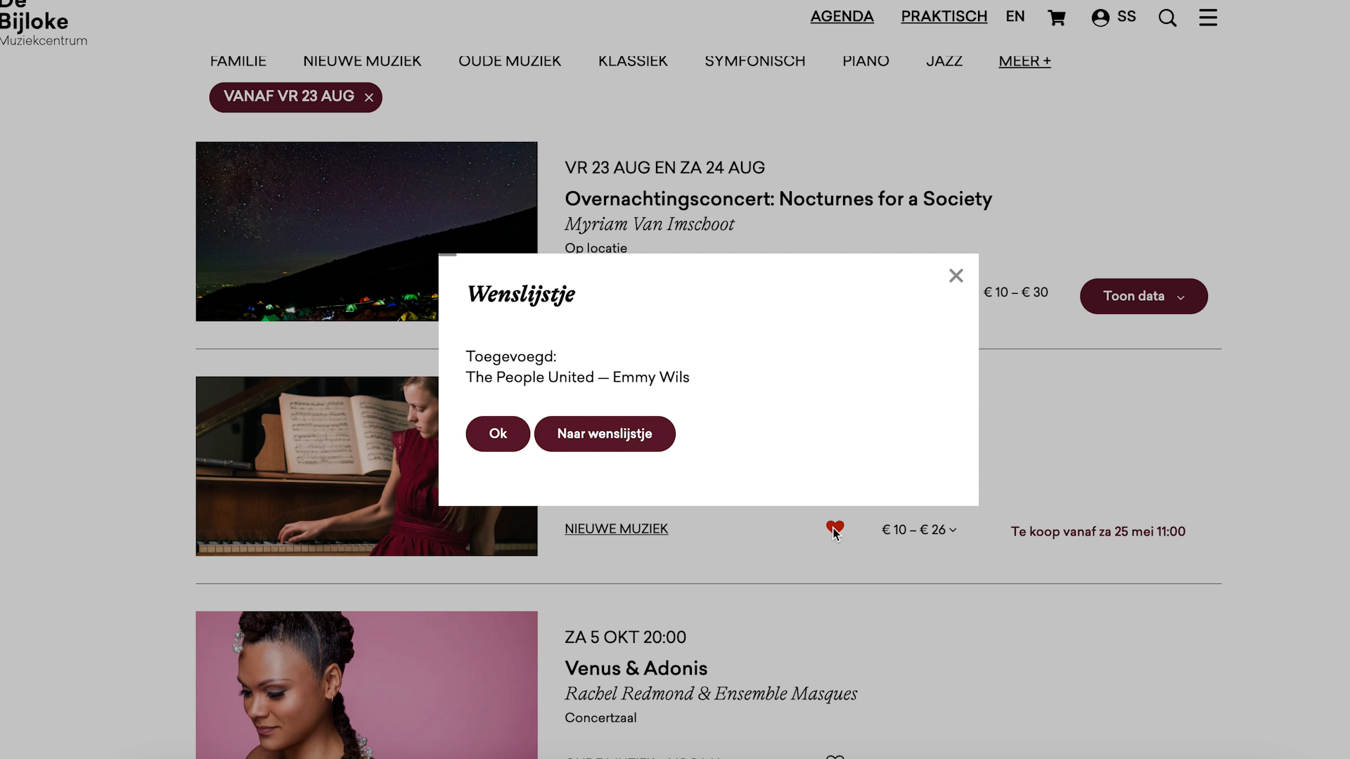Select the OUDE MUZIEK genre filter

pos(510,61)
